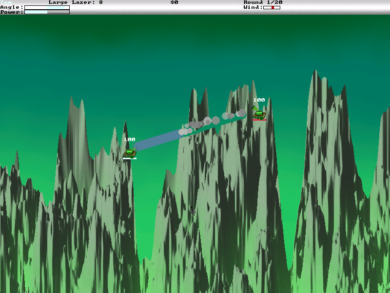The image size is (390, 293).
Task: Click the Angle label text
Action: click(12, 7)
